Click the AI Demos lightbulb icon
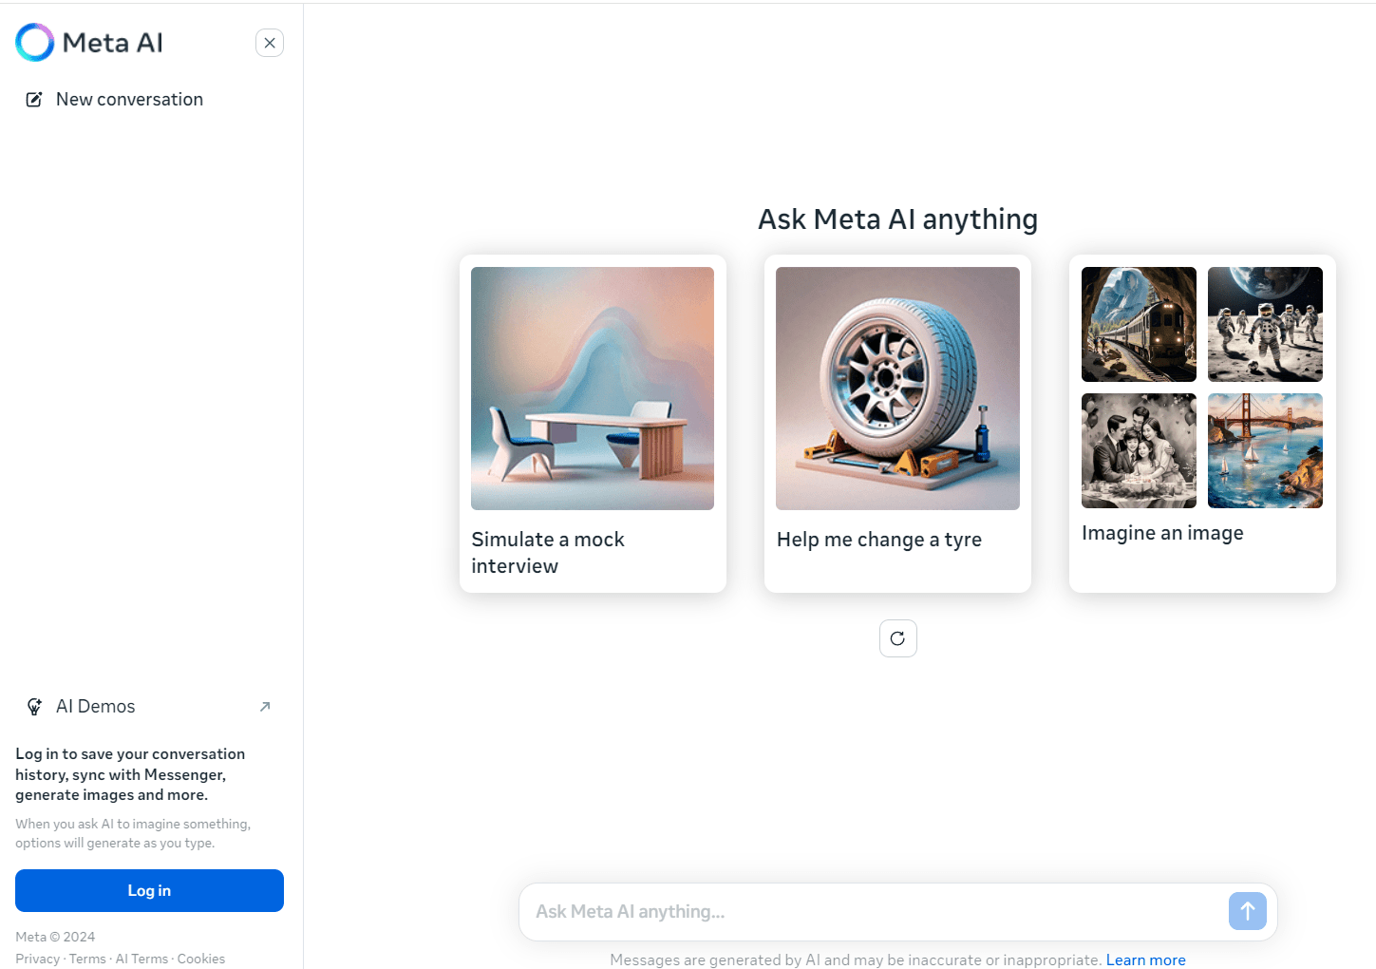 (34, 706)
